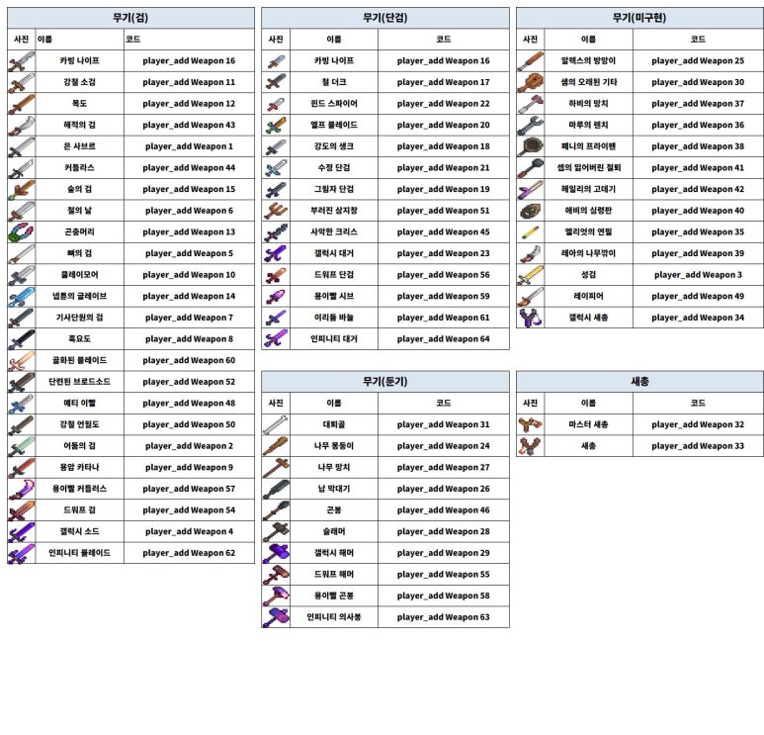The height and width of the screenshot is (735, 764).
Task: Select the cell 'player_add Weapon 62'
Action: pos(189,554)
